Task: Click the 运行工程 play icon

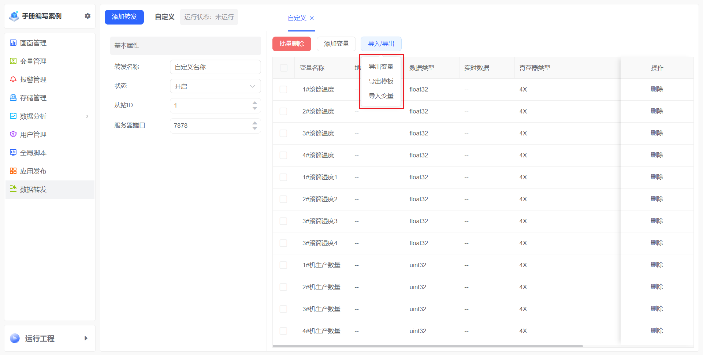Action: 15,338
